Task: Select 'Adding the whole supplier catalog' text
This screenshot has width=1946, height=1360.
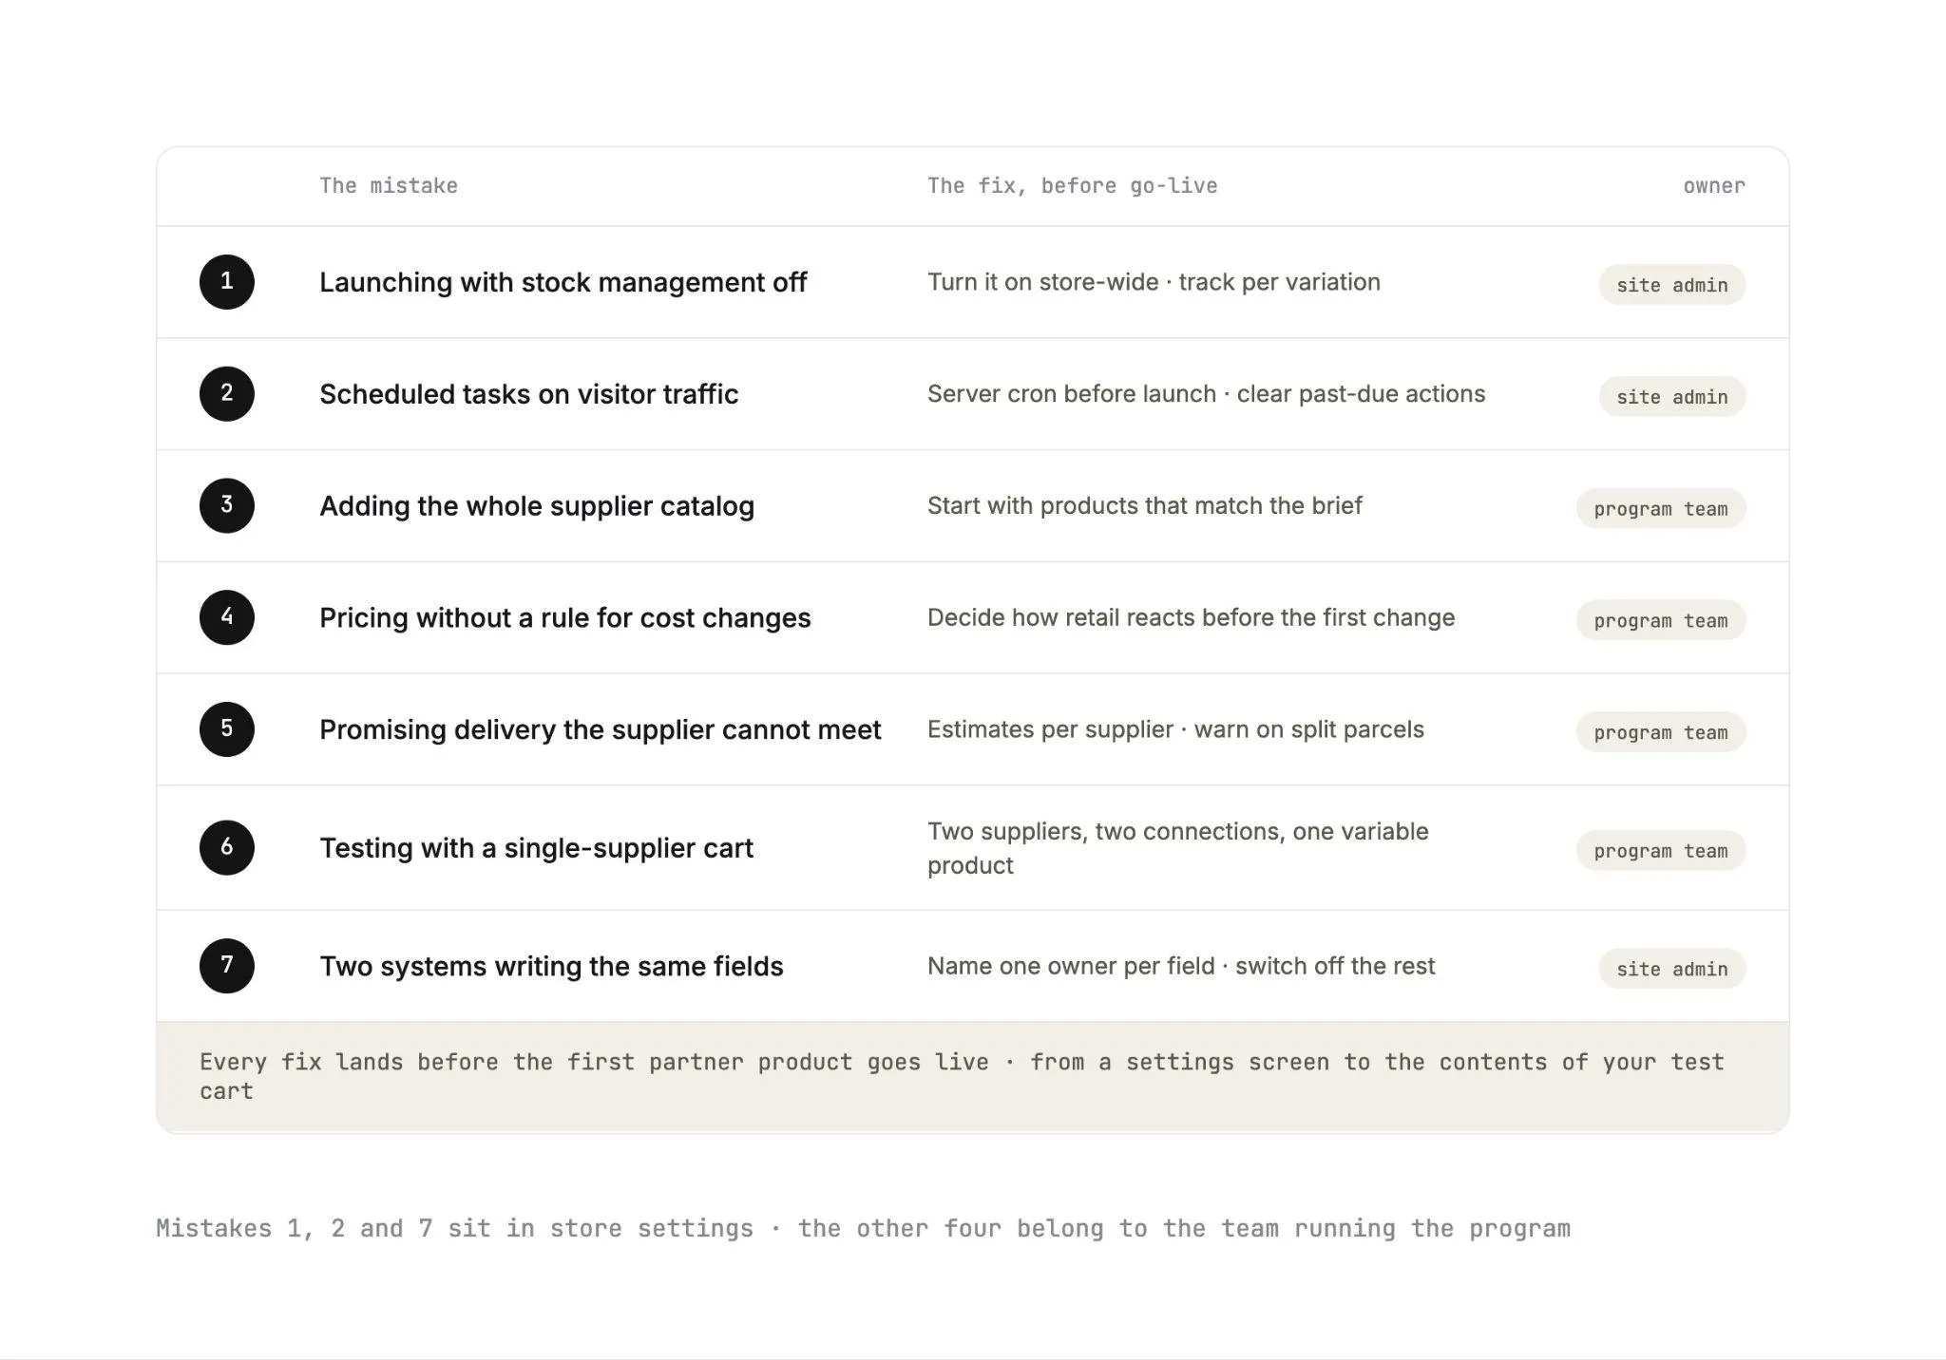Action: click(x=537, y=506)
